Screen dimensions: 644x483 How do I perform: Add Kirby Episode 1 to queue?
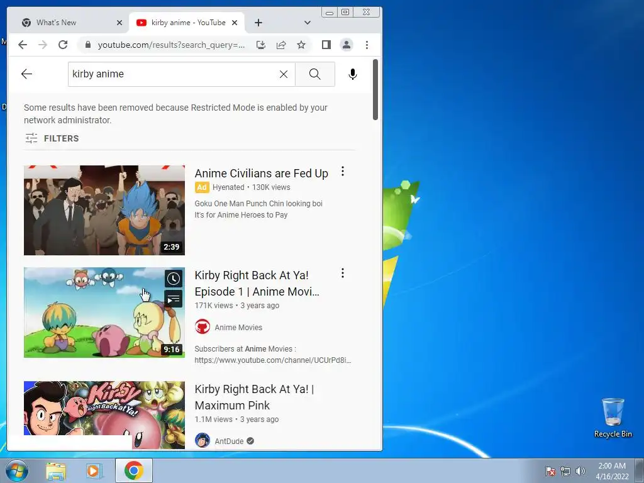pos(174,299)
